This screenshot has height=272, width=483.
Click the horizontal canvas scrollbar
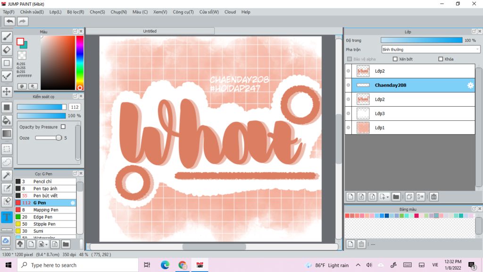[214, 246]
